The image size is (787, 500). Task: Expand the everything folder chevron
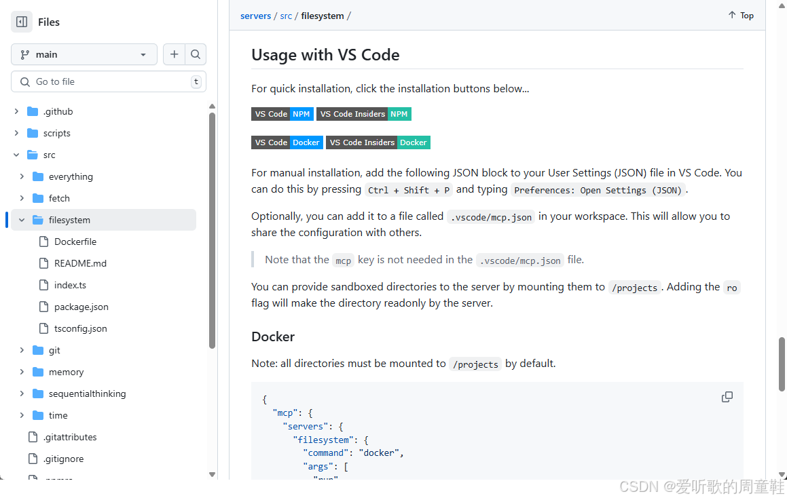(22, 176)
